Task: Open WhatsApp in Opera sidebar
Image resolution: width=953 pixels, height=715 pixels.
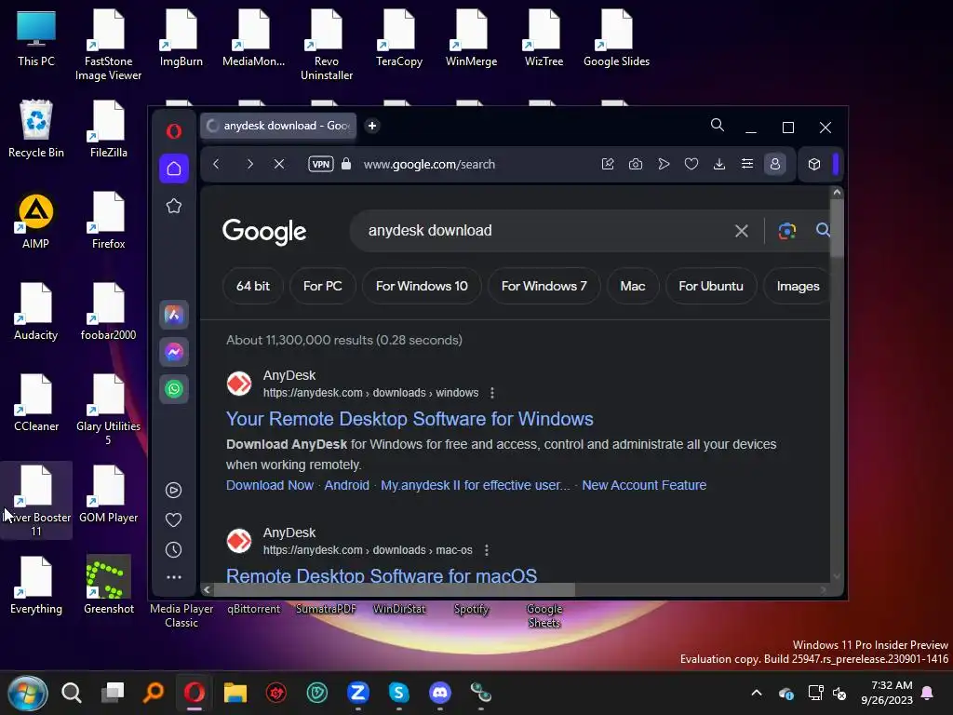Action: pyautogui.click(x=174, y=389)
